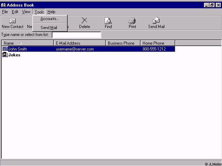Open the Edit menu

(15, 12)
